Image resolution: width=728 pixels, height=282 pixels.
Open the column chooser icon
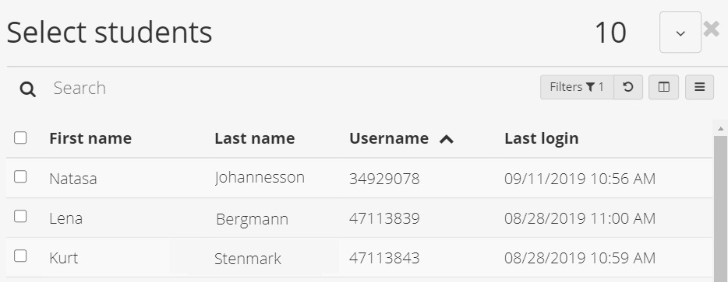[663, 87]
